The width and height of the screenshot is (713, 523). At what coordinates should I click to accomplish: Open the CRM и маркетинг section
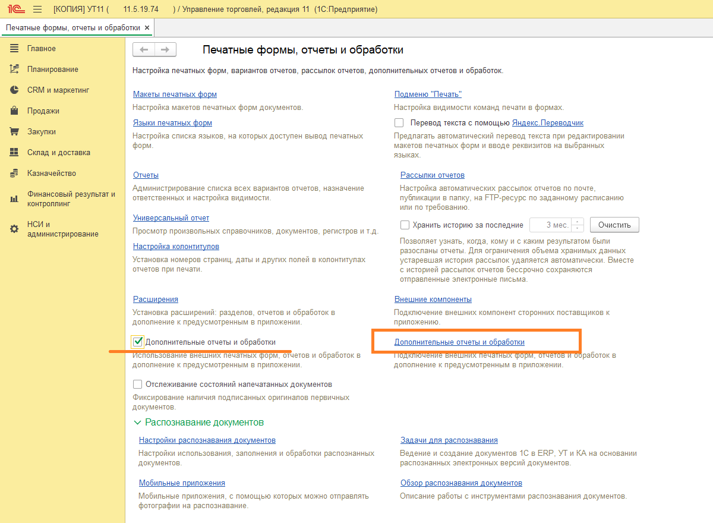(58, 90)
